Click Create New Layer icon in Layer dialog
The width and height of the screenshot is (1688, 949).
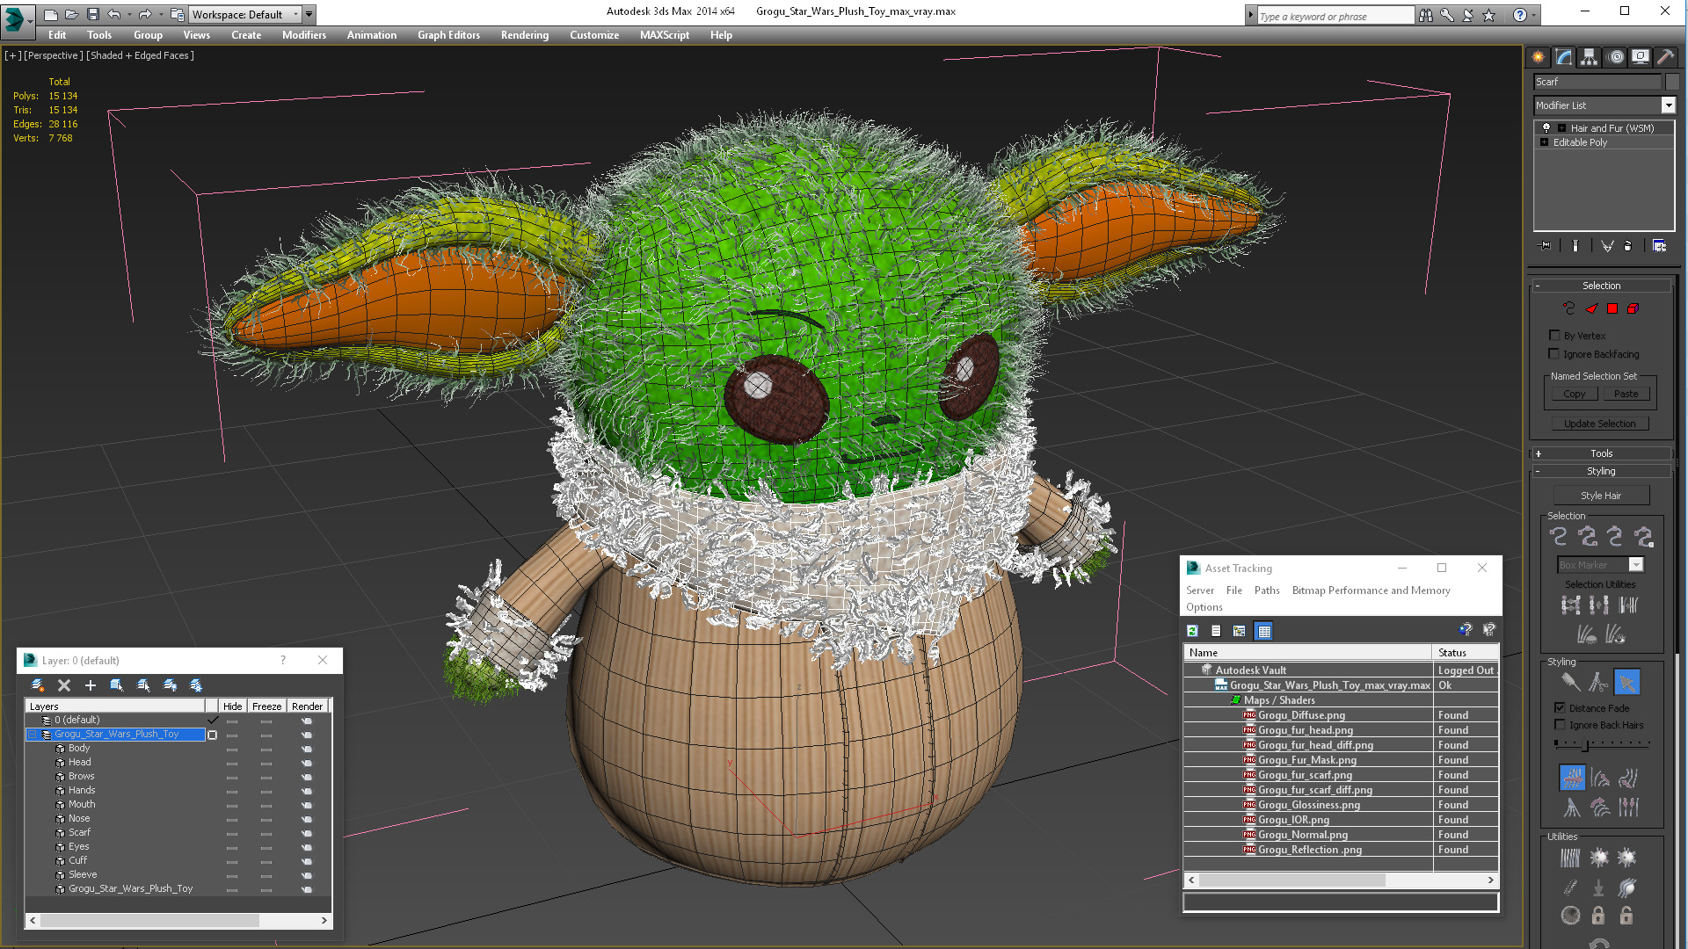pos(38,685)
